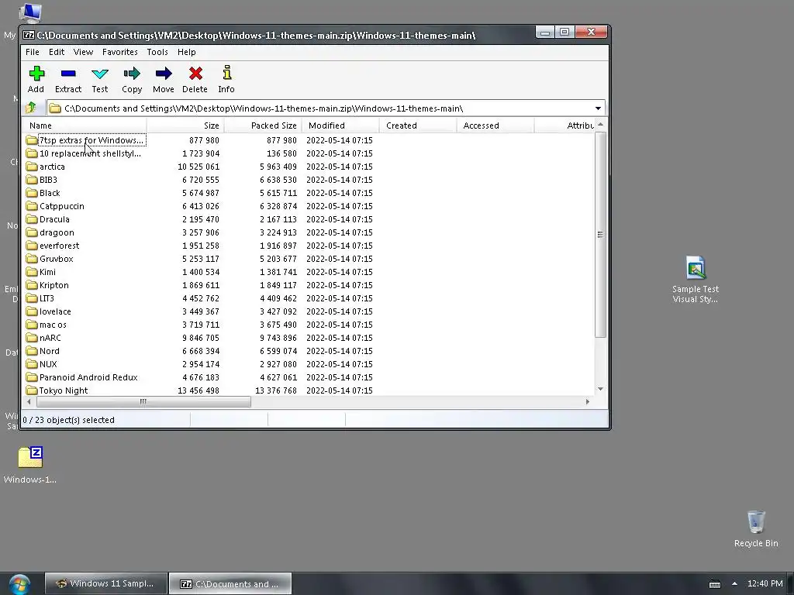This screenshot has width=794, height=595.
Task: Open the Help menu
Action: (186, 52)
